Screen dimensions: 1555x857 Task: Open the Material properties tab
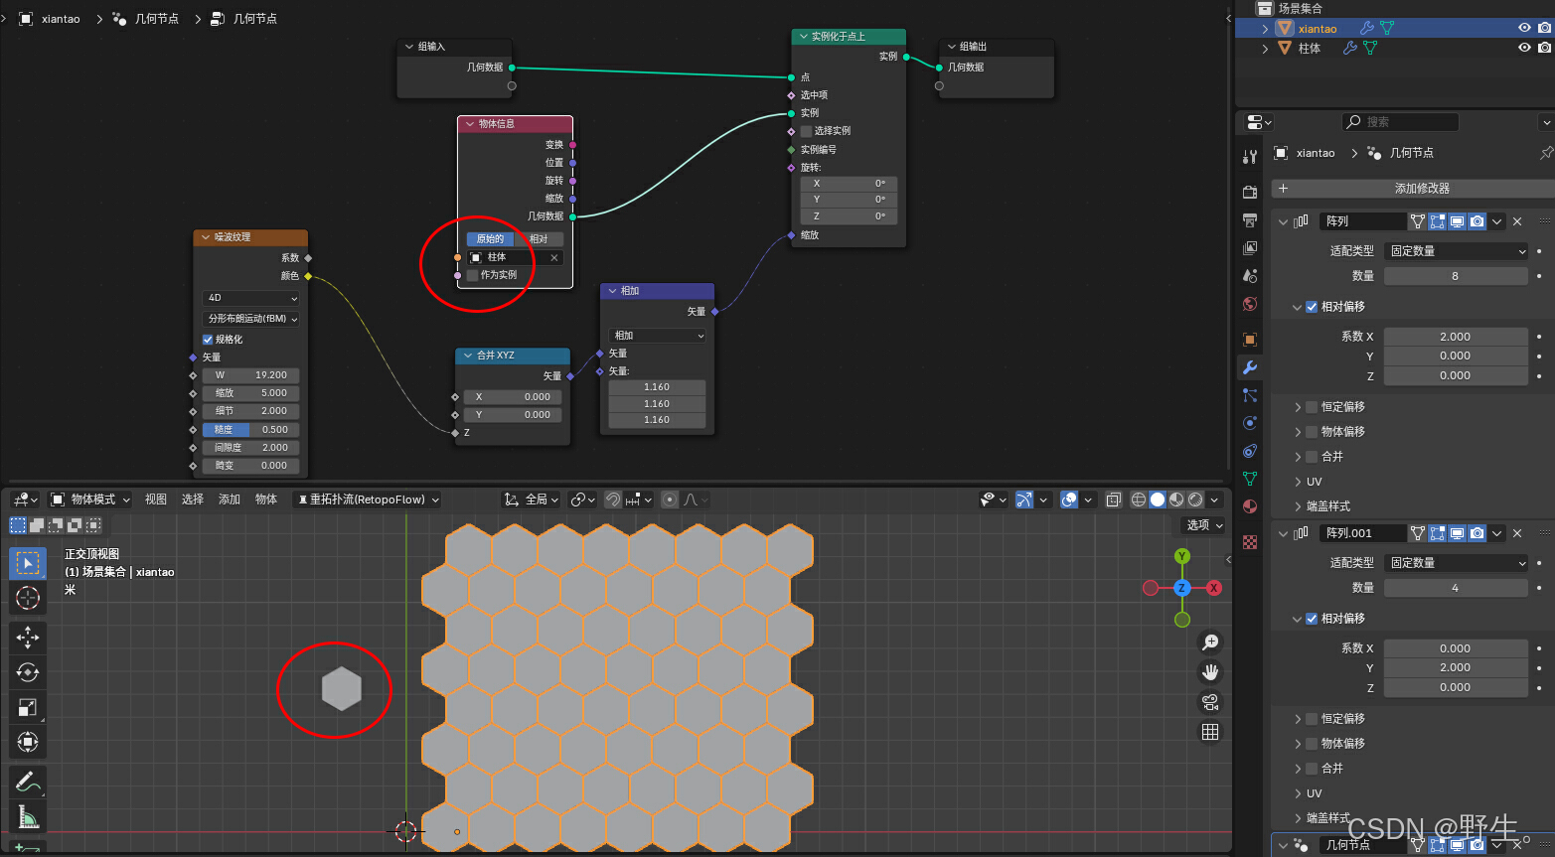[1250, 506]
